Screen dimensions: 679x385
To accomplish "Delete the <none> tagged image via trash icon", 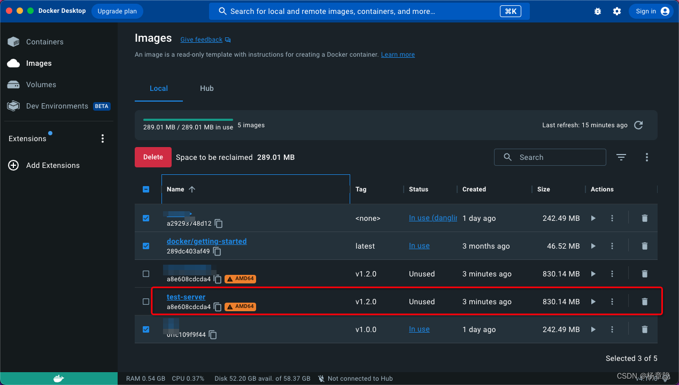I will click(x=645, y=218).
